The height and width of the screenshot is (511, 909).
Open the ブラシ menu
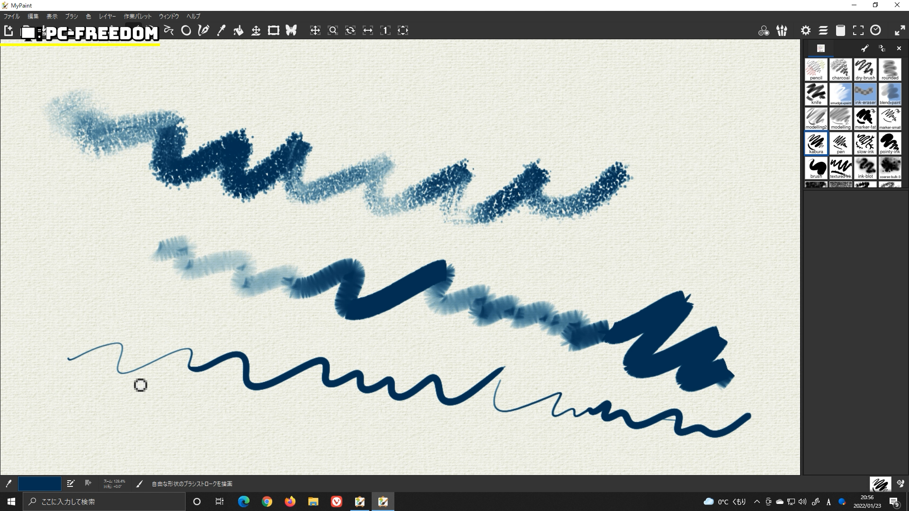[x=71, y=16]
